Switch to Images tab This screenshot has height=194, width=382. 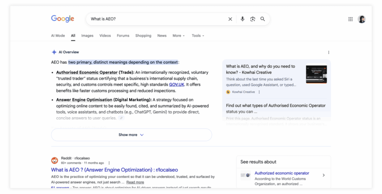[x=87, y=35]
